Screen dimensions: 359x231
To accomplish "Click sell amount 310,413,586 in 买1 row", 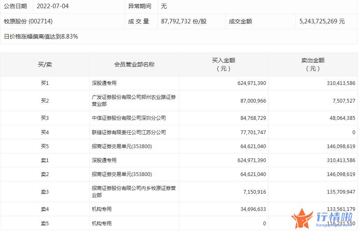I will click(x=341, y=83).
